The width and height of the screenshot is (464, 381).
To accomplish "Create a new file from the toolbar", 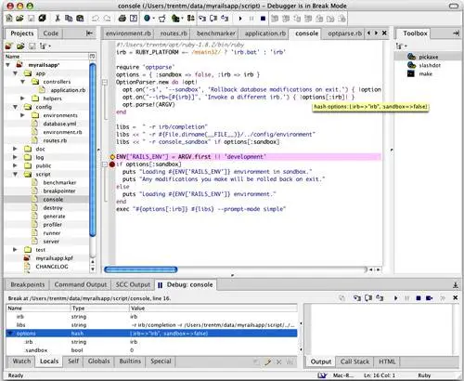I will (x=9, y=19).
